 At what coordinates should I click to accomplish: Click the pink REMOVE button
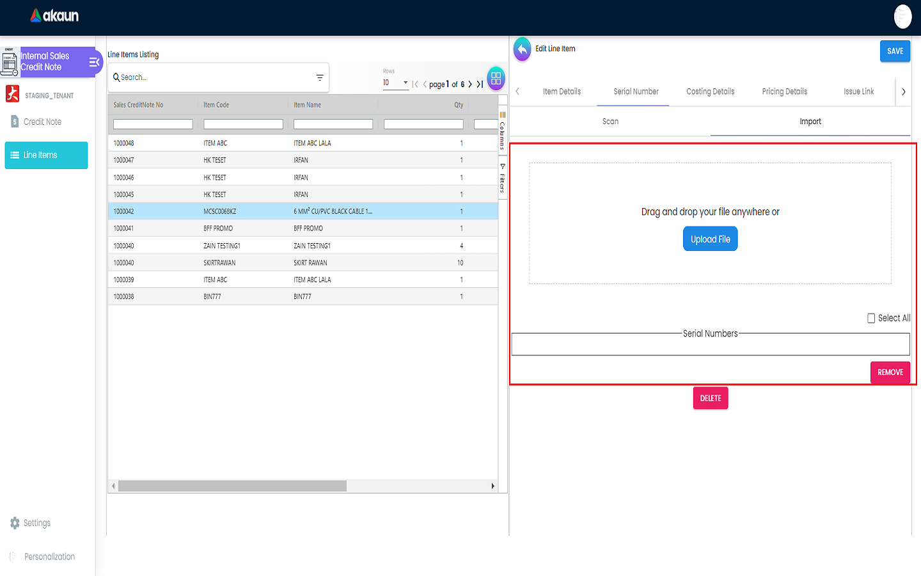tap(890, 372)
